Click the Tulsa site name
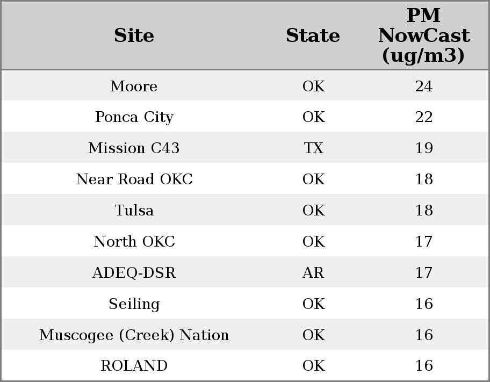Viewport: 490px width, 382px height. 134,210
